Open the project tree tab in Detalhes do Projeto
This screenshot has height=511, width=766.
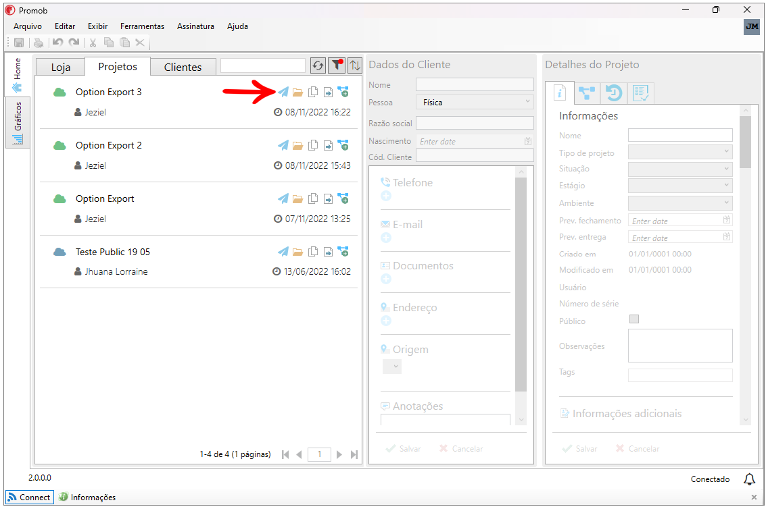click(587, 92)
